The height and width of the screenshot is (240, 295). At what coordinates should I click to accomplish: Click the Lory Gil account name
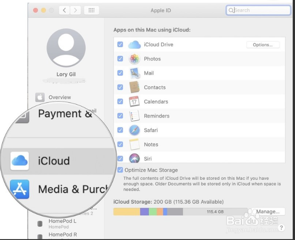point(66,74)
